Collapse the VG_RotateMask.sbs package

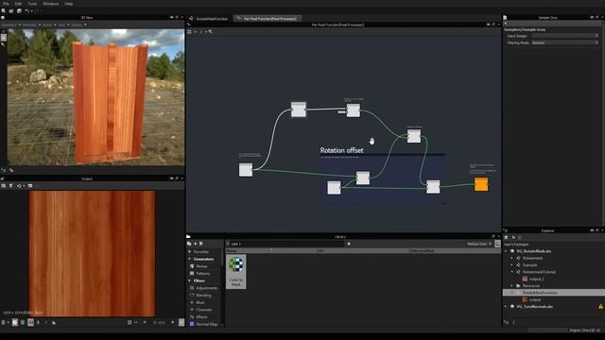pyautogui.click(x=507, y=251)
